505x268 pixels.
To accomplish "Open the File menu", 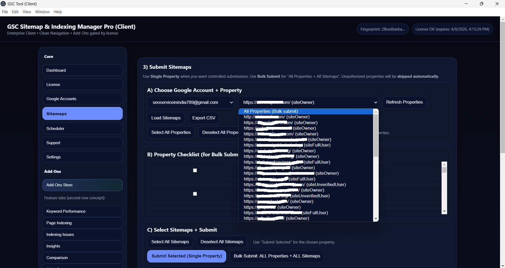I will pyautogui.click(x=5, y=12).
